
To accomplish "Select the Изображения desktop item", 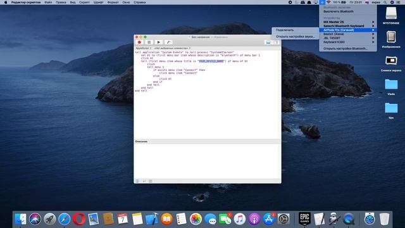I will [391, 39].
